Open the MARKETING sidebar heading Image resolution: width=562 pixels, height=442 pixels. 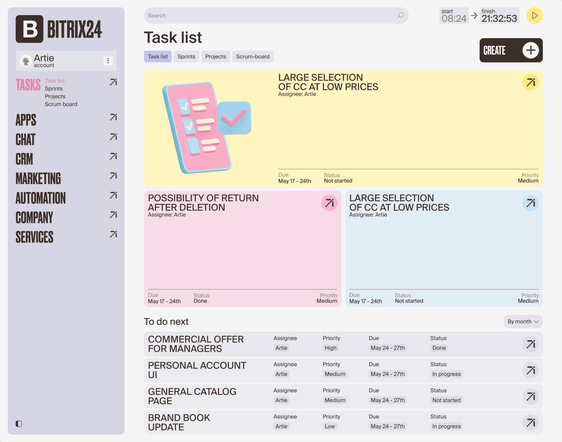point(38,178)
